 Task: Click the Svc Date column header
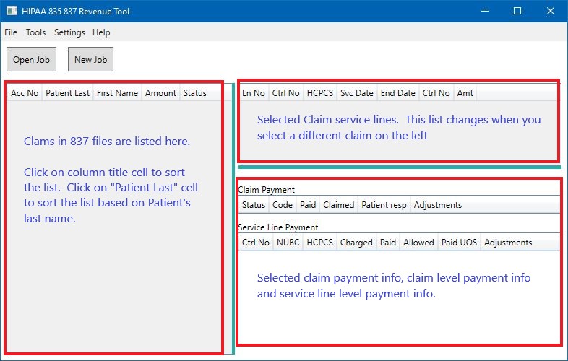click(x=356, y=93)
